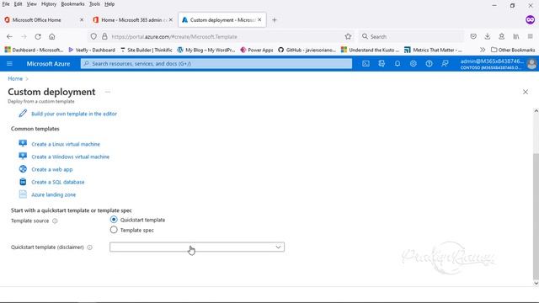
Task: Click the Azure landing zone link
Action: (x=53, y=194)
